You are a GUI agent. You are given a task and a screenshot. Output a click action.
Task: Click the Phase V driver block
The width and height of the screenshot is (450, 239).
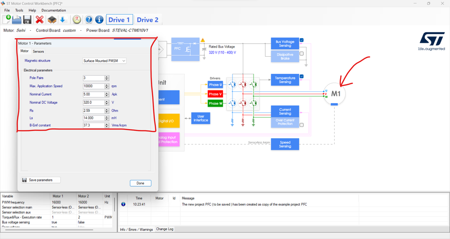215,94
